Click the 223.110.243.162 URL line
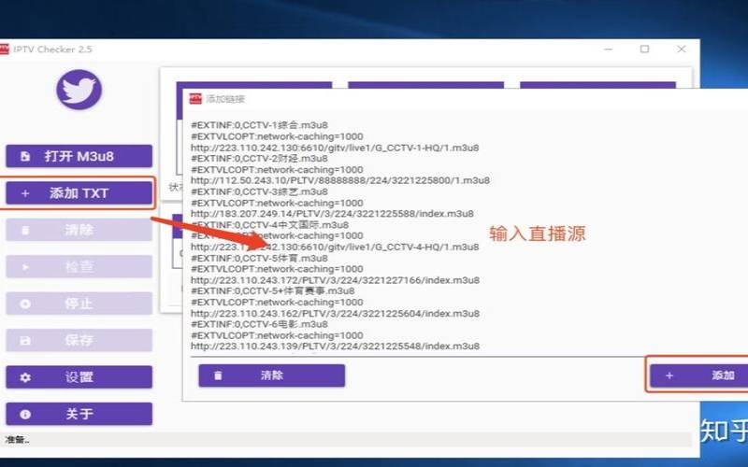 (x=335, y=314)
